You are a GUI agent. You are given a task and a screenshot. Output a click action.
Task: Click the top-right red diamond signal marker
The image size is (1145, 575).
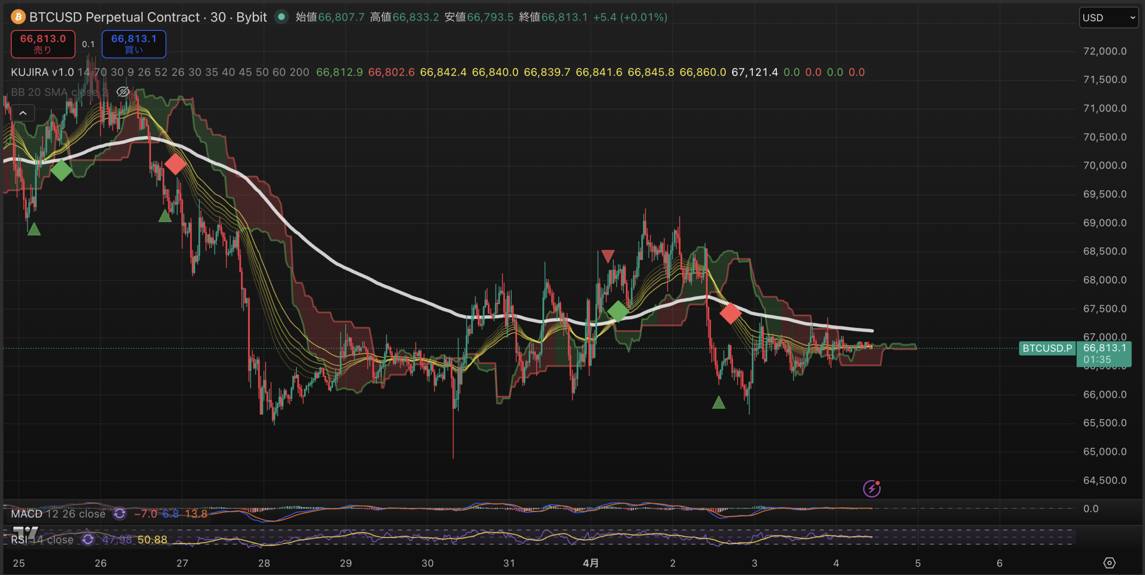click(730, 313)
